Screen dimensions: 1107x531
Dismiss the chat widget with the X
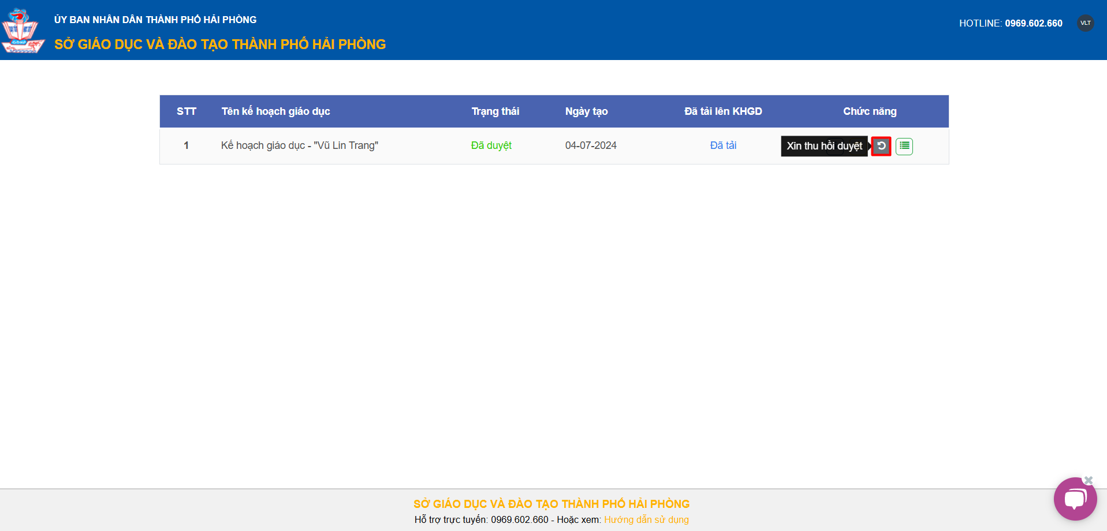(1089, 480)
